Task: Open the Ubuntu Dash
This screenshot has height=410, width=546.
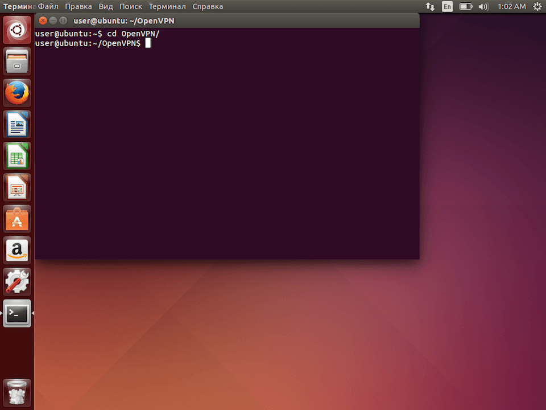Action: click(16, 29)
